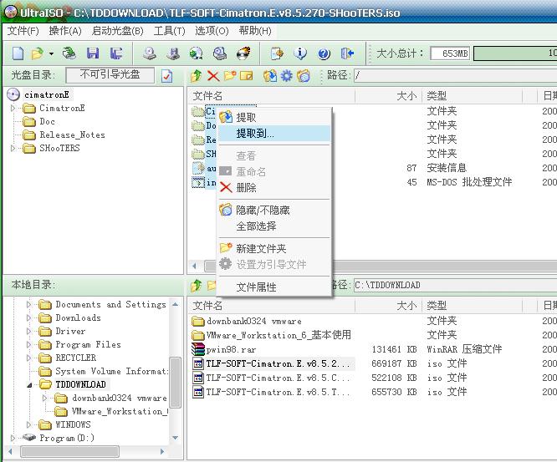Choose 全部选择 in the context menu
The height and width of the screenshot is (462, 557).
[274, 226]
